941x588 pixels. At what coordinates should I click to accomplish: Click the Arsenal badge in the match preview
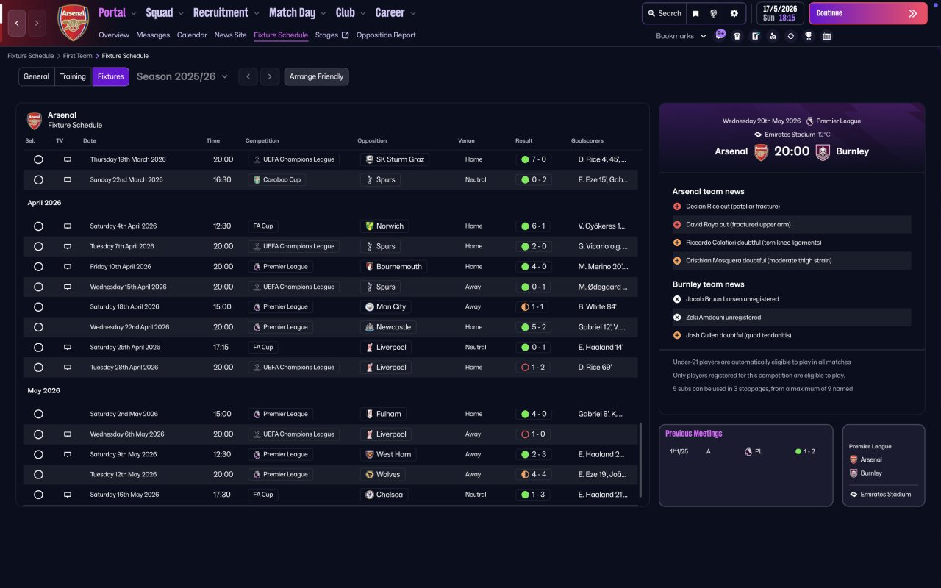click(x=761, y=152)
